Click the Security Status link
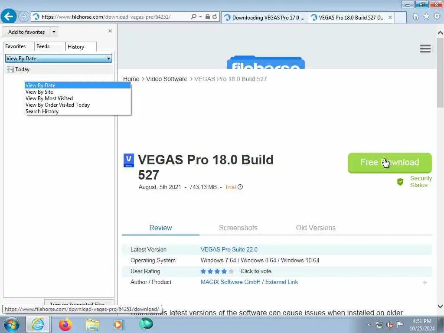 tap(421, 182)
